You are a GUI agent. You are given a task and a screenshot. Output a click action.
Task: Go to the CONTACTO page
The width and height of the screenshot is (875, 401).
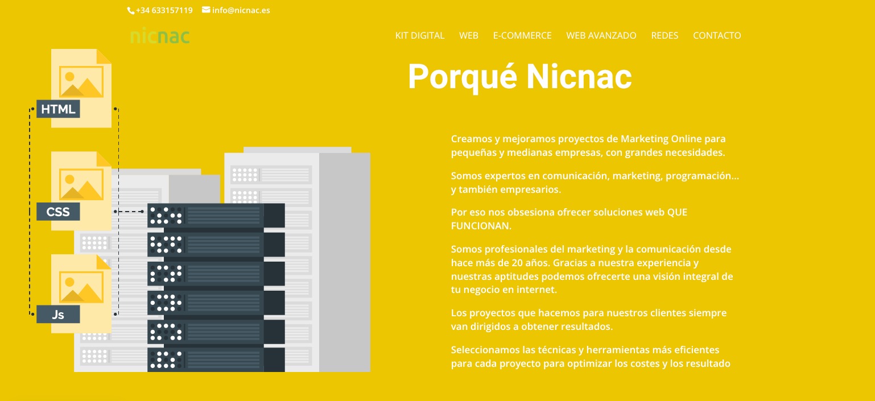coord(717,35)
